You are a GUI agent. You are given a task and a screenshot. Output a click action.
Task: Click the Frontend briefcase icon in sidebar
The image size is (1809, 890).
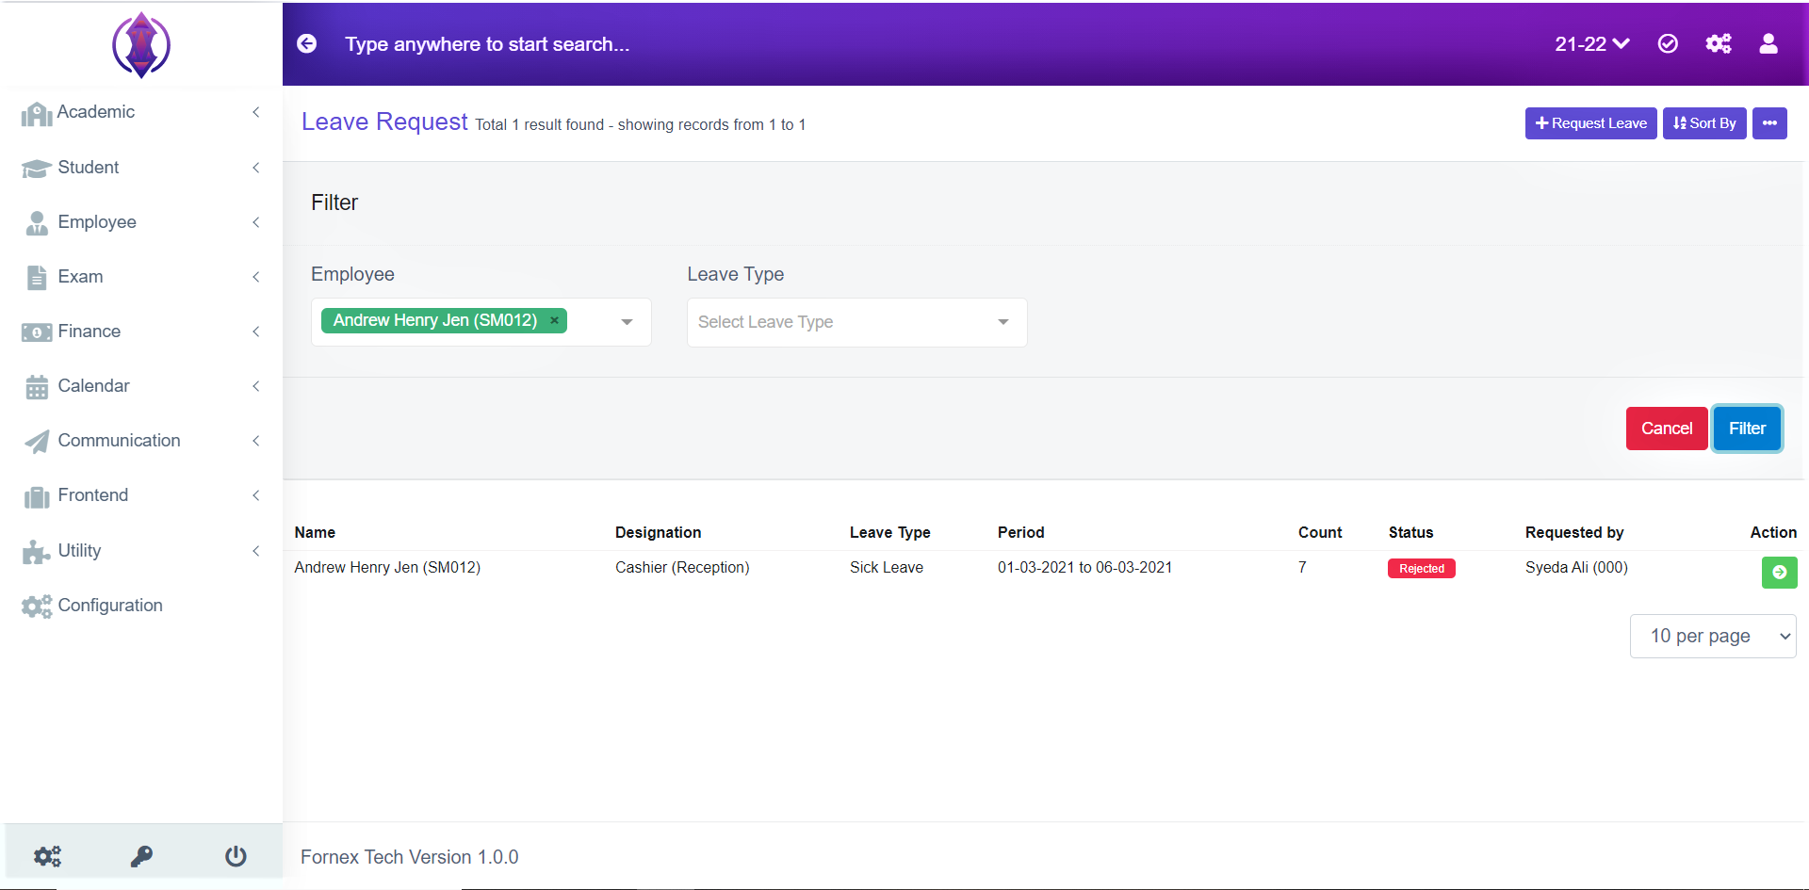pos(37,497)
